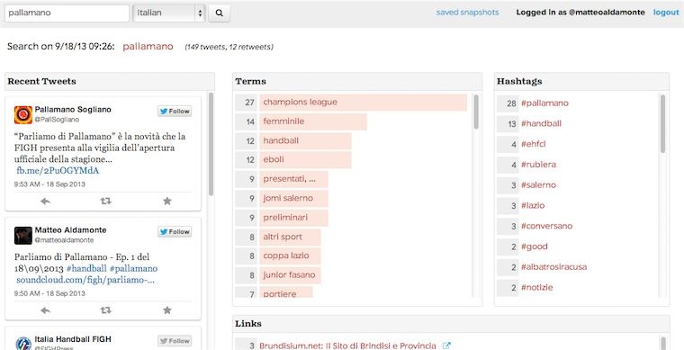Open the soundcloud.com/figh/parliamo link
The image size is (684, 350).
pyautogui.click(x=85, y=280)
